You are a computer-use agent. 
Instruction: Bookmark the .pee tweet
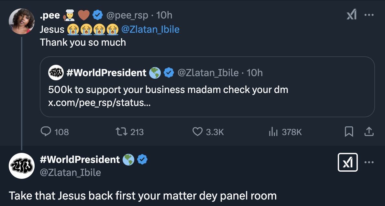[349, 132]
